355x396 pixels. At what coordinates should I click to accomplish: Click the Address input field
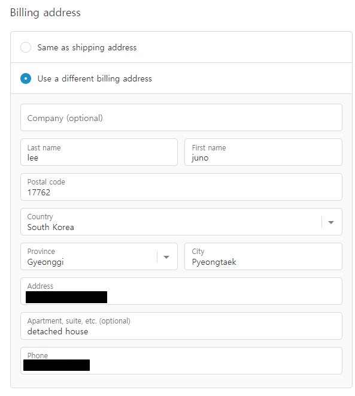coord(181,291)
